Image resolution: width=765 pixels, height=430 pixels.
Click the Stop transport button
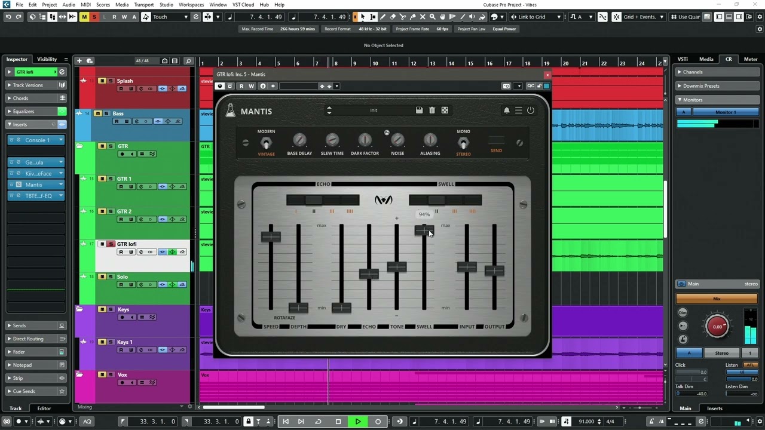point(338,422)
